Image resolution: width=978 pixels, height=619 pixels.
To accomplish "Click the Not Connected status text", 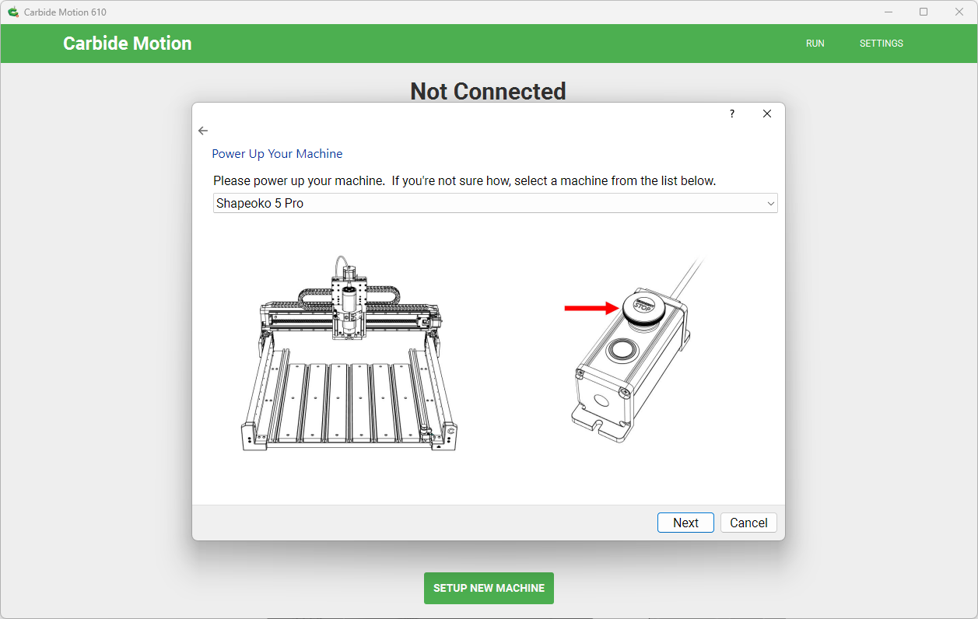I will 488,91.
